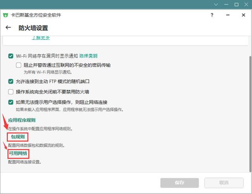This screenshot has width=252, height=194.
Task: Open the 可用网络 link
Action: coord(18,153)
